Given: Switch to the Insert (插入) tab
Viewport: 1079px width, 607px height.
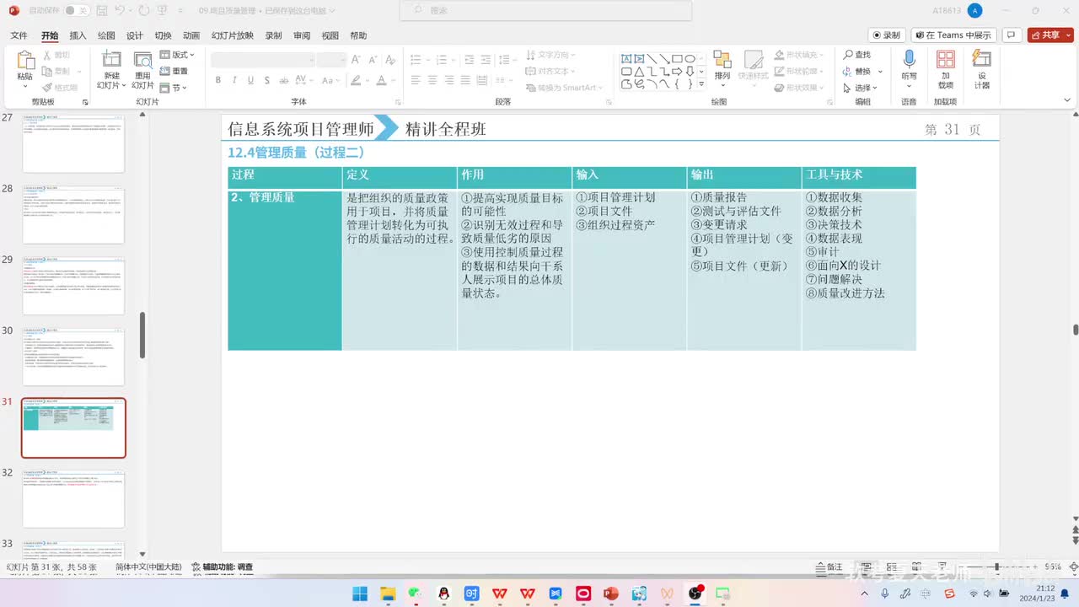Looking at the screenshot, I should 78,35.
